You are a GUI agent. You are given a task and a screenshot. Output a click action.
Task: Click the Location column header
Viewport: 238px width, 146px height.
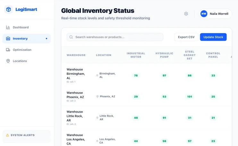[x=104, y=55]
